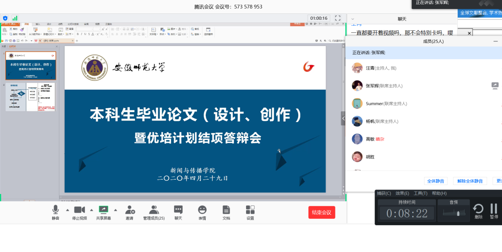Click the 全体静音 mute all button
This screenshot has width=502, height=252.
pos(436,181)
